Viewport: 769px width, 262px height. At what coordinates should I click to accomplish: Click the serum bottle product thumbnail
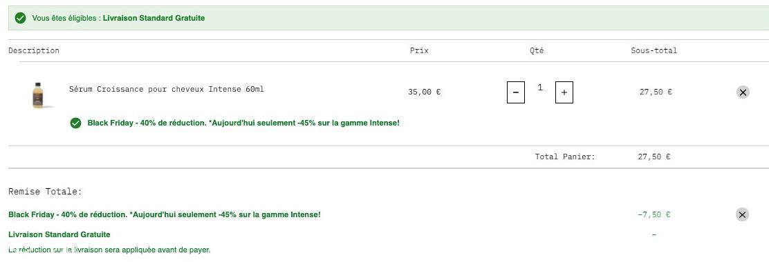[38, 95]
